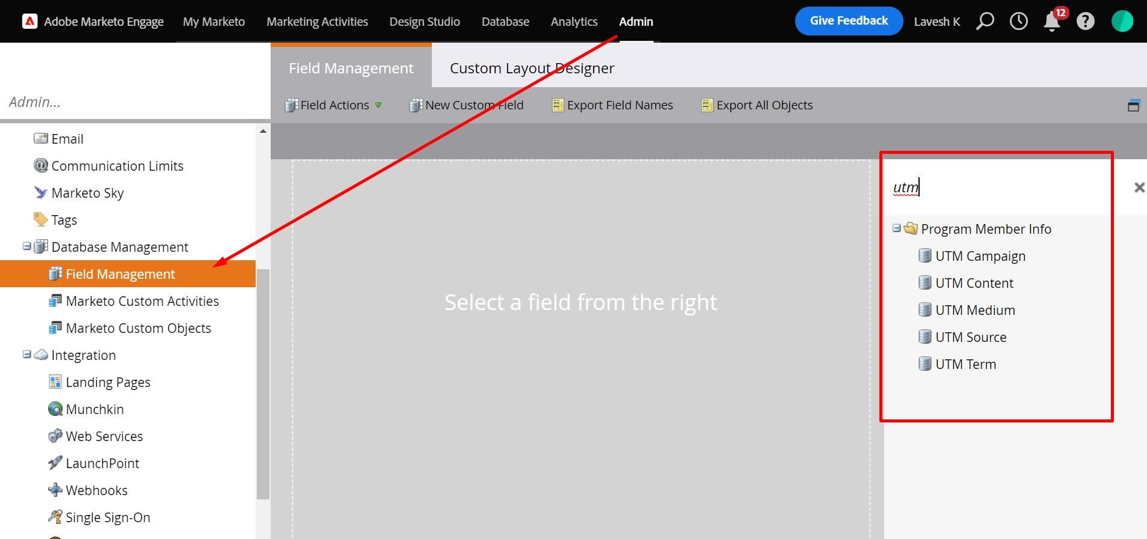Screen dimensions: 1147x539
Task: Open notifications bell icon
Action: point(1051,22)
